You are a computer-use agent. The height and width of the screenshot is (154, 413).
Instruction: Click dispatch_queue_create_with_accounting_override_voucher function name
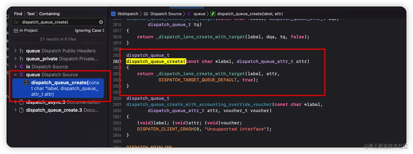(x=199, y=104)
